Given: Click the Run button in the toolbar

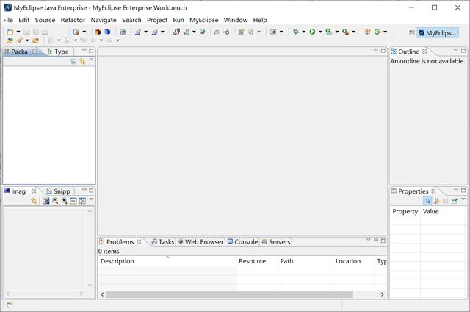Looking at the screenshot, I should 312,32.
